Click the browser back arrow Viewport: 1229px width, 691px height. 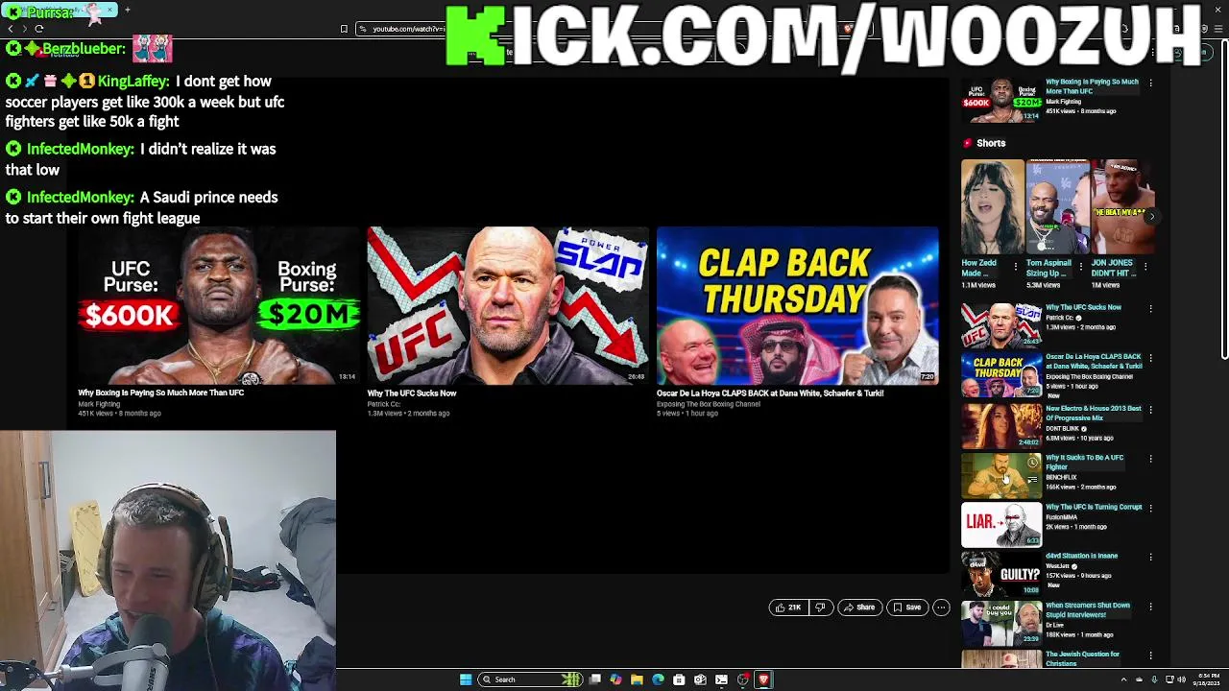click(11, 29)
